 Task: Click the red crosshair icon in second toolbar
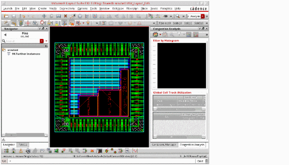(x=28, y=23)
